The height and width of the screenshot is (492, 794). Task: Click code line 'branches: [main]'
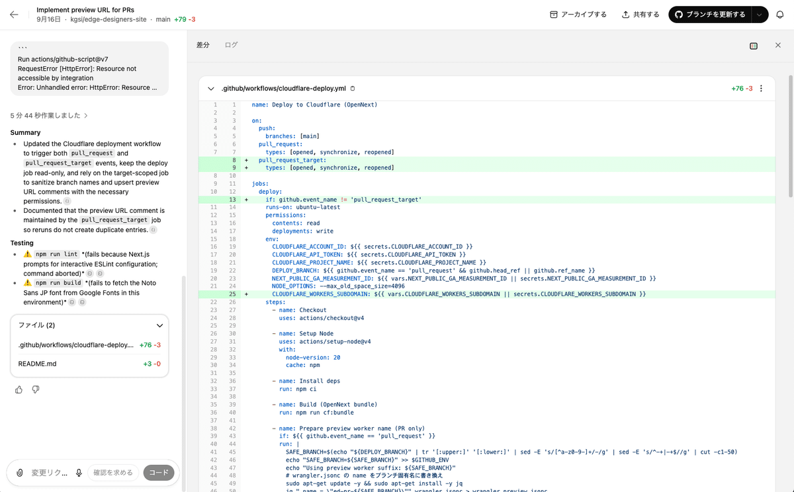point(292,136)
